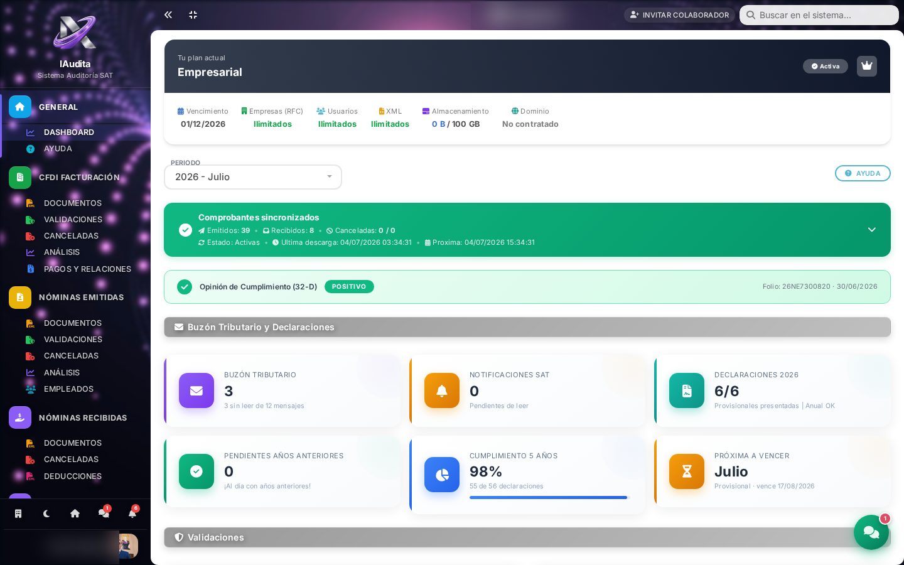Expand the CFDI FACTURACIÓN group label

point(79,178)
